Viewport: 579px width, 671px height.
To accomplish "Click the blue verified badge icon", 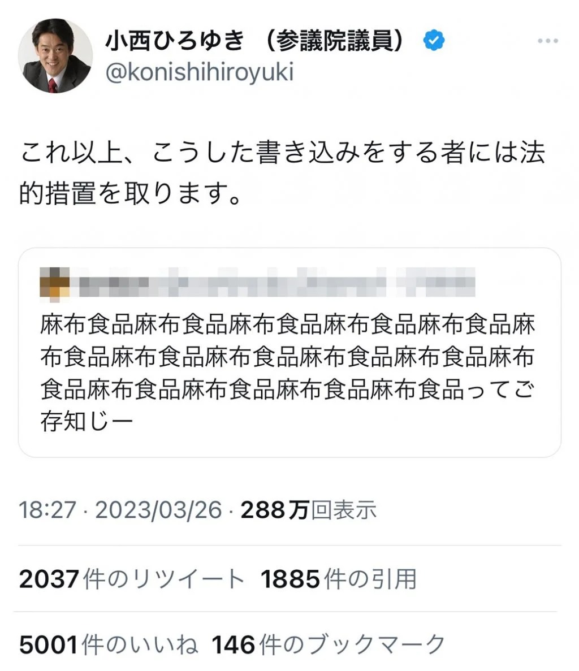I will coord(434,41).
